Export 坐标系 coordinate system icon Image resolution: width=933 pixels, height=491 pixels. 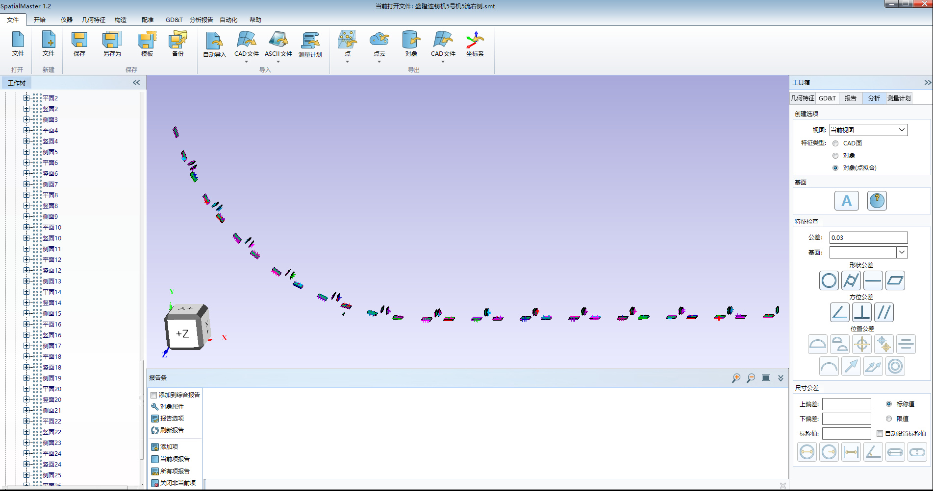click(x=475, y=44)
